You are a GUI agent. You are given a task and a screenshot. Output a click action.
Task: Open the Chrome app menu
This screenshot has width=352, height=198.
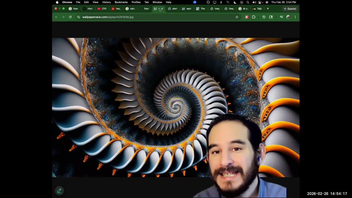(x=67, y=2)
